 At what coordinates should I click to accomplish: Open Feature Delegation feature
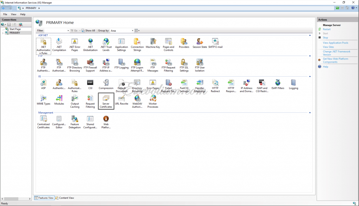[x=75, y=122]
